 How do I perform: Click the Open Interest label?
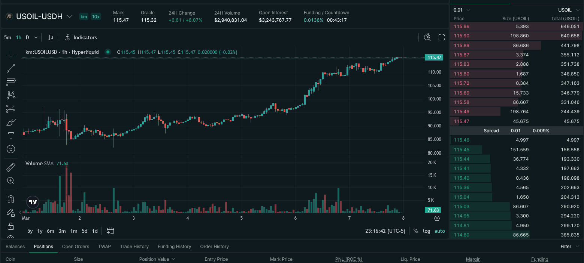pos(273,13)
